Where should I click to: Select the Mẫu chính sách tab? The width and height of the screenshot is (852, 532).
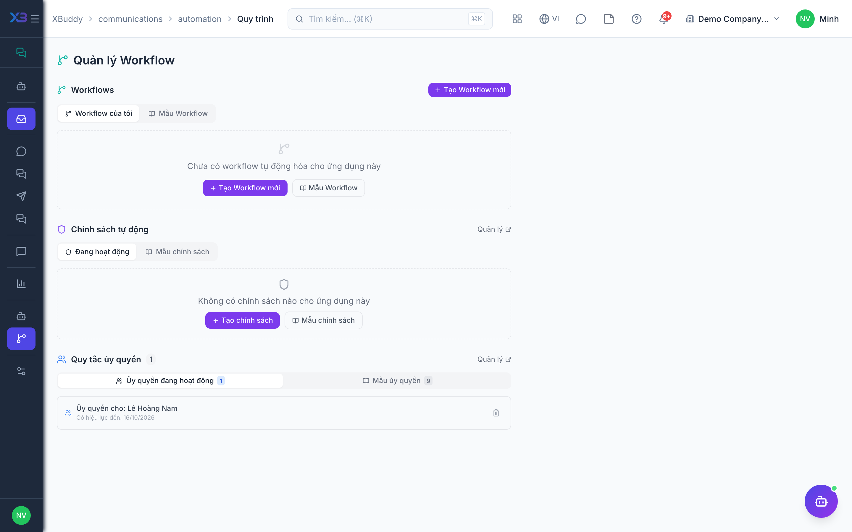177,252
